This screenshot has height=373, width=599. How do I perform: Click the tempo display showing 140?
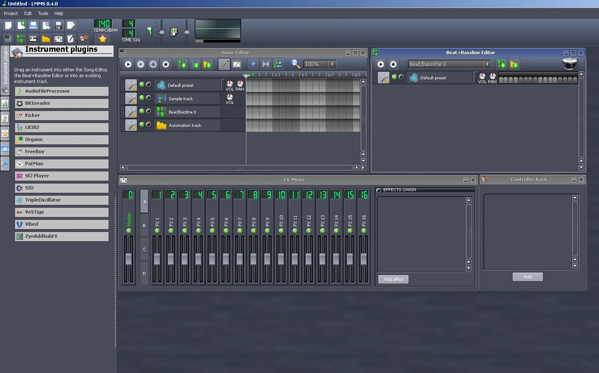(103, 24)
